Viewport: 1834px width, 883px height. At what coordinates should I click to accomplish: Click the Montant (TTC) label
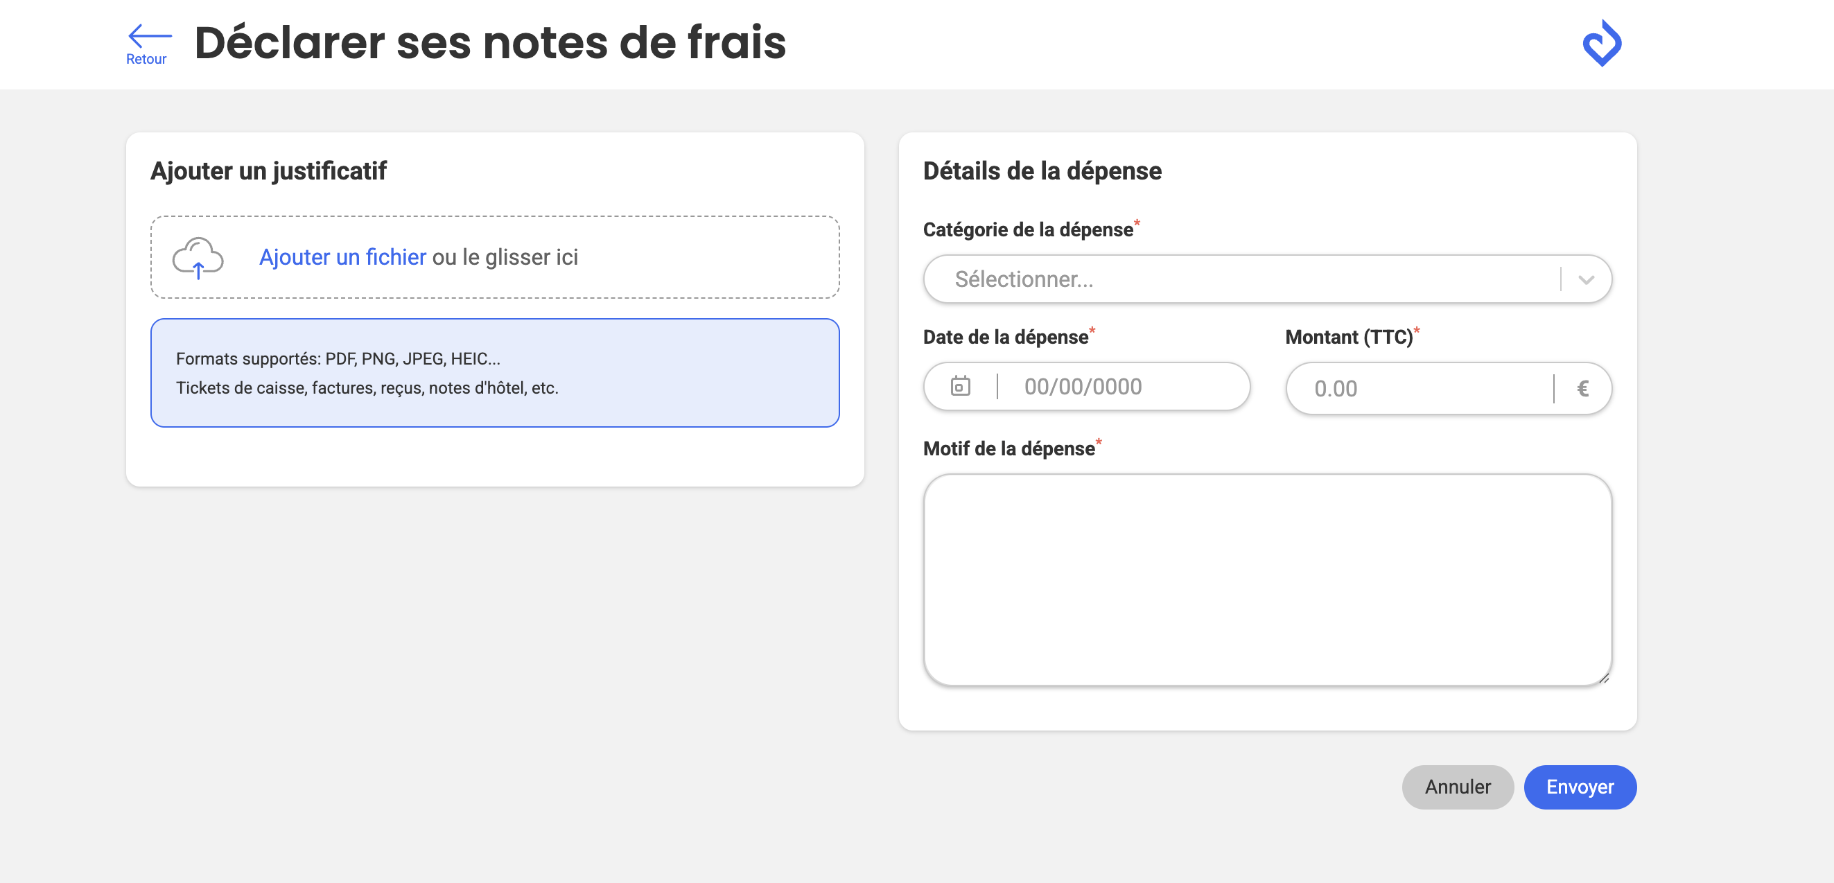(1348, 337)
